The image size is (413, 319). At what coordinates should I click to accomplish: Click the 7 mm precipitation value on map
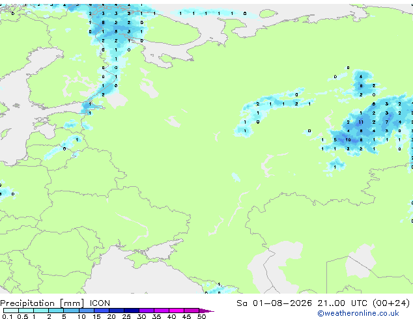(x=387, y=122)
